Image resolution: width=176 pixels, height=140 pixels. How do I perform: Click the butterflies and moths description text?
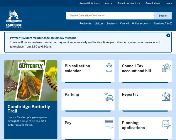click(x=27, y=121)
